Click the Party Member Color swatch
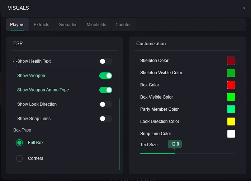The height and width of the screenshot is (181, 251). pyautogui.click(x=231, y=109)
